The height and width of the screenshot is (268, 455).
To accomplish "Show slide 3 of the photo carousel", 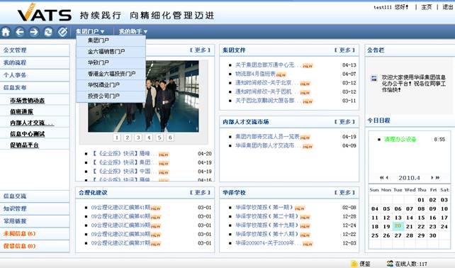I will 138,138.
